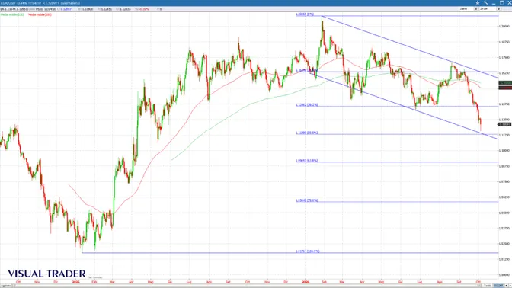Maximize the chart window
Image resolution: width=512 pixels, height=288 pixels.
coord(501,2)
